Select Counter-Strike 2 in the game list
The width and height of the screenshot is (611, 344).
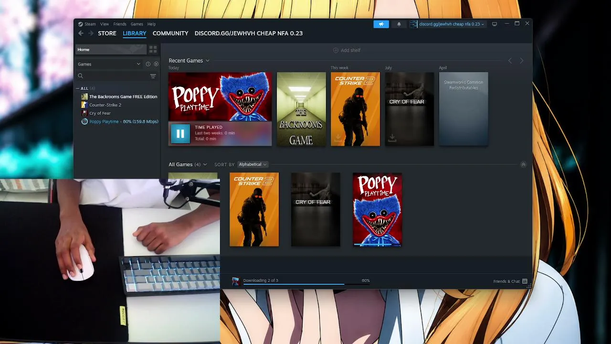click(x=105, y=105)
